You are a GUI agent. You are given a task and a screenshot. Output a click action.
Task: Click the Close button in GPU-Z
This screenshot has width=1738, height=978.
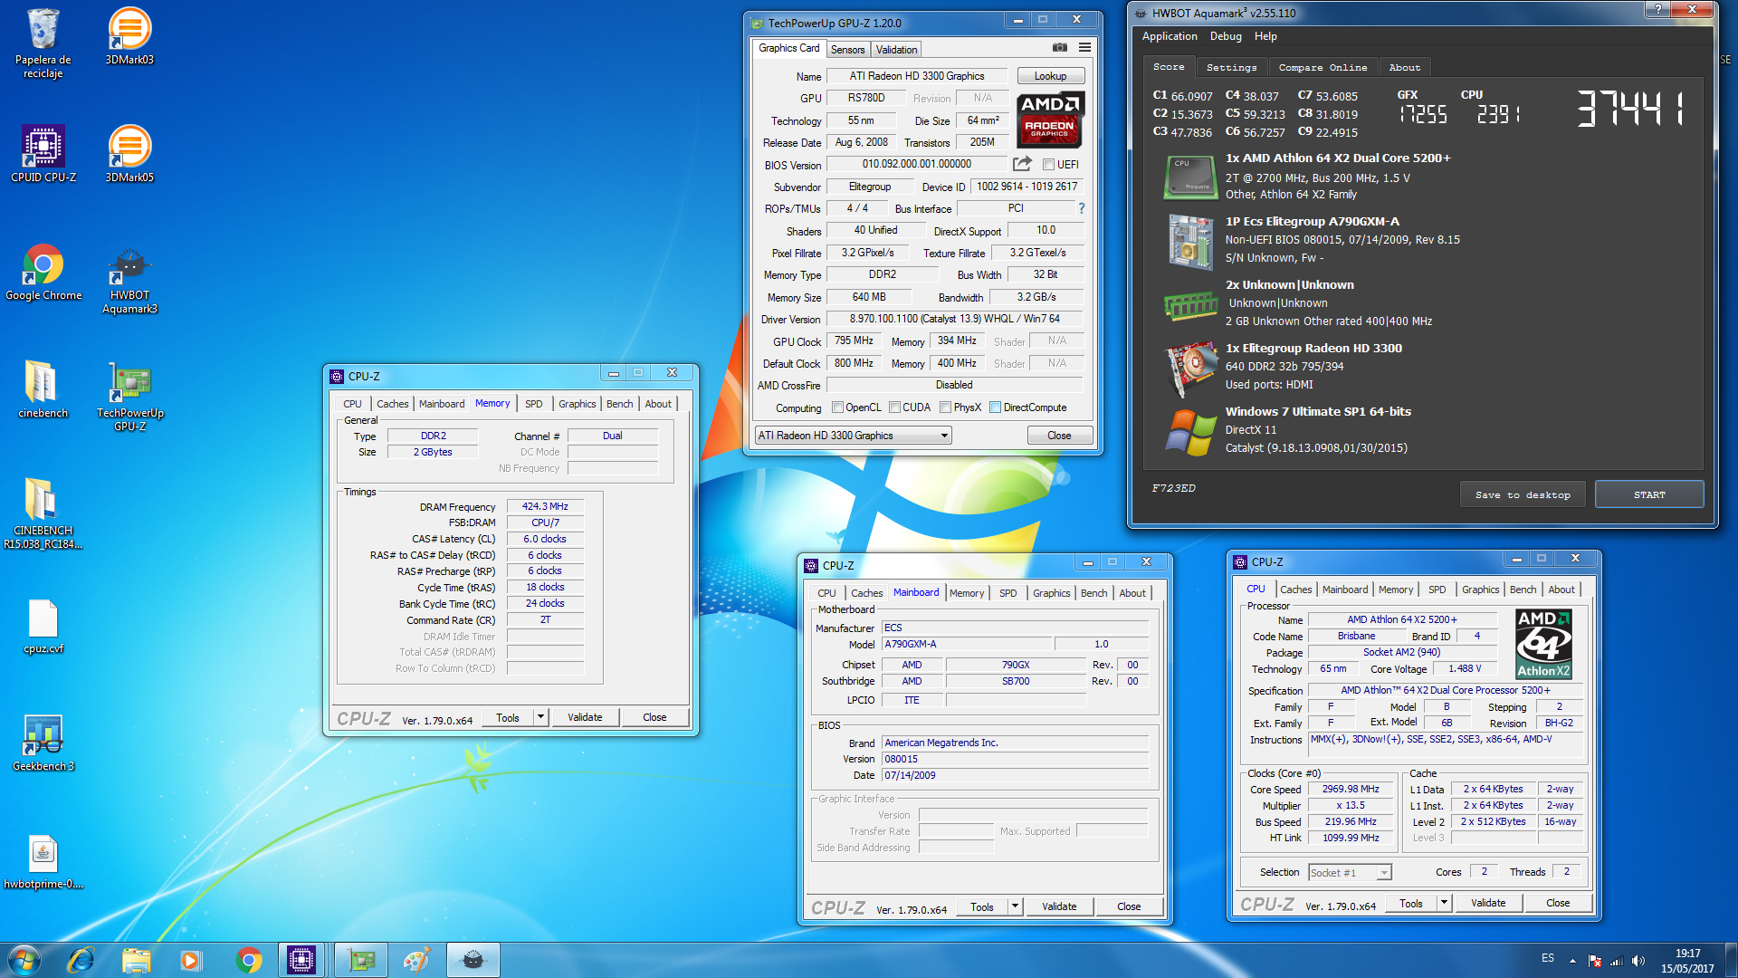[x=1059, y=436]
